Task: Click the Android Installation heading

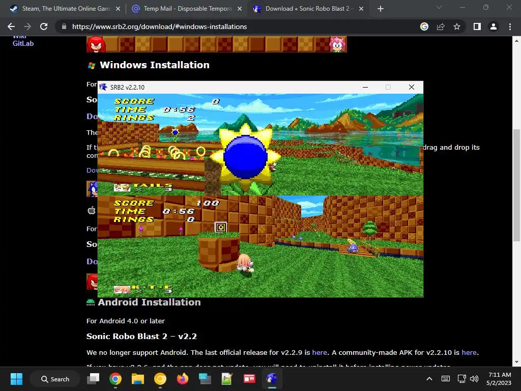Action: click(149, 302)
